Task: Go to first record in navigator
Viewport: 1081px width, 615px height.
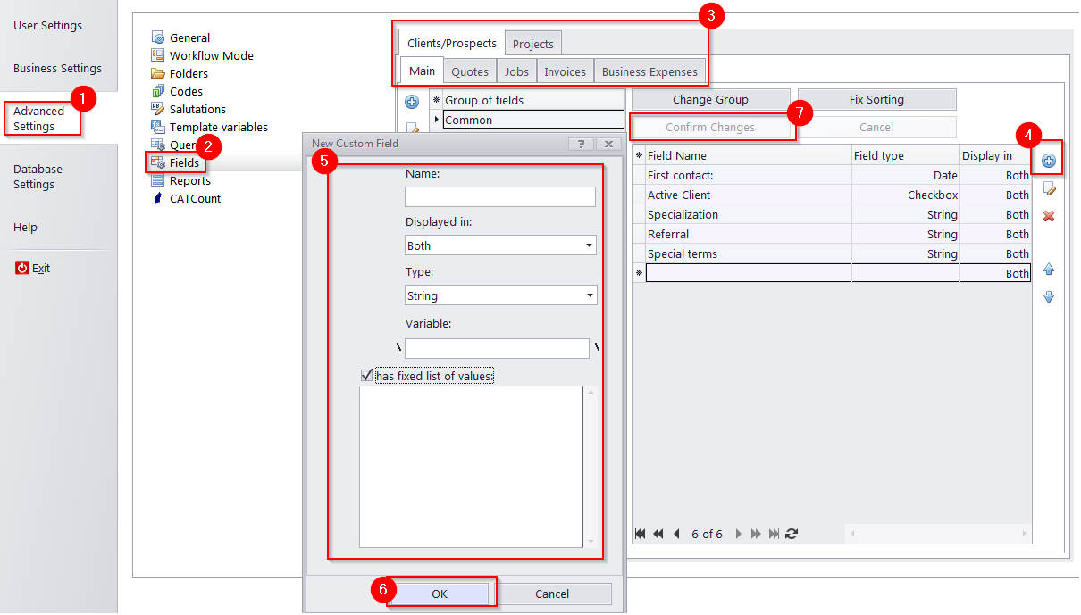Action: pos(640,534)
